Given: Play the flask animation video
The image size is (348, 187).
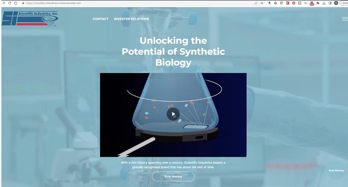Looking at the screenshot, I should click(173, 114).
